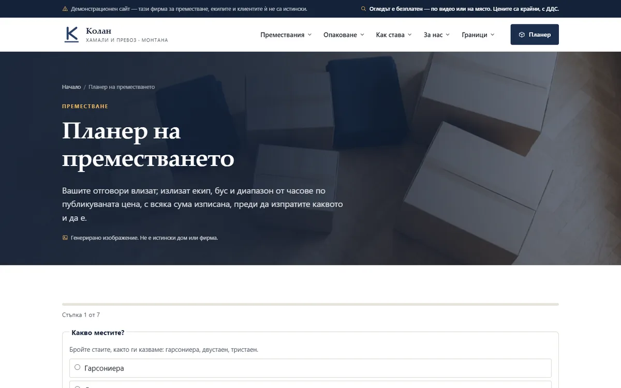Open the Как става dropdown
This screenshot has height=388, width=621.
[x=394, y=35]
